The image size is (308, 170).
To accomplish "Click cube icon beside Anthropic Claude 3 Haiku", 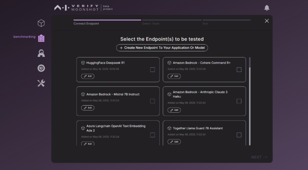I will 169,94.
